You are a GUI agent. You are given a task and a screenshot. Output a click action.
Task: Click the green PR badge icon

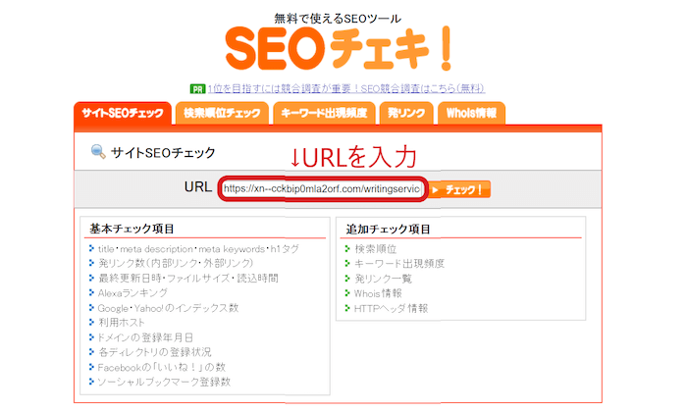197,89
